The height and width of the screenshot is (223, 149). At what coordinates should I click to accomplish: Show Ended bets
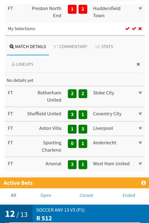click(x=129, y=195)
